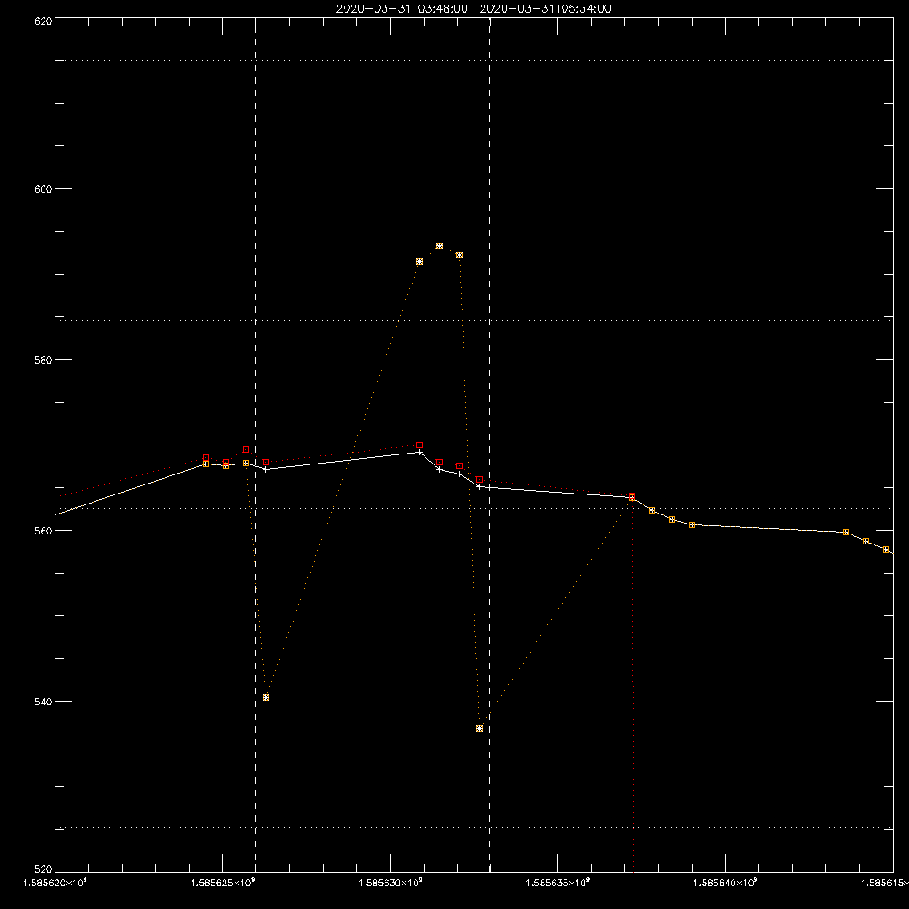Click the x-axis label 1.585635×10⁹

coord(558,883)
